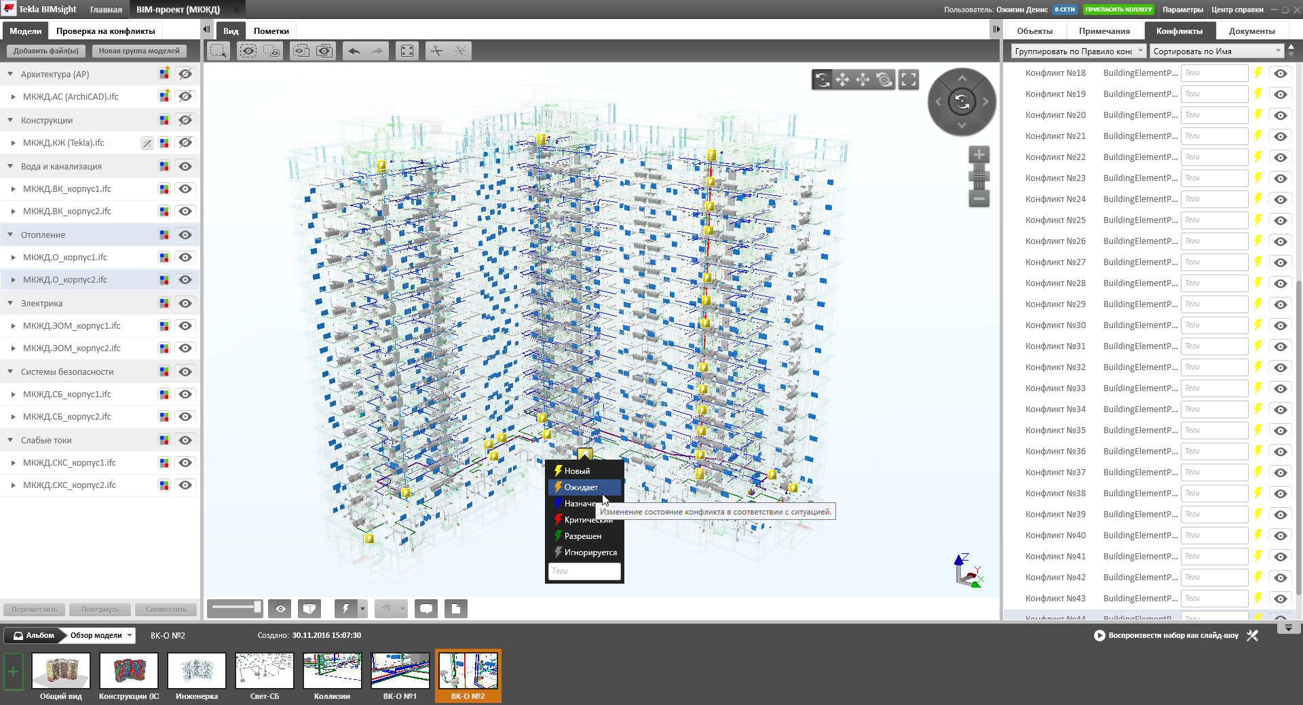Switch to the Пометки tab
The image size is (1303, 705).
coord(269,30)
